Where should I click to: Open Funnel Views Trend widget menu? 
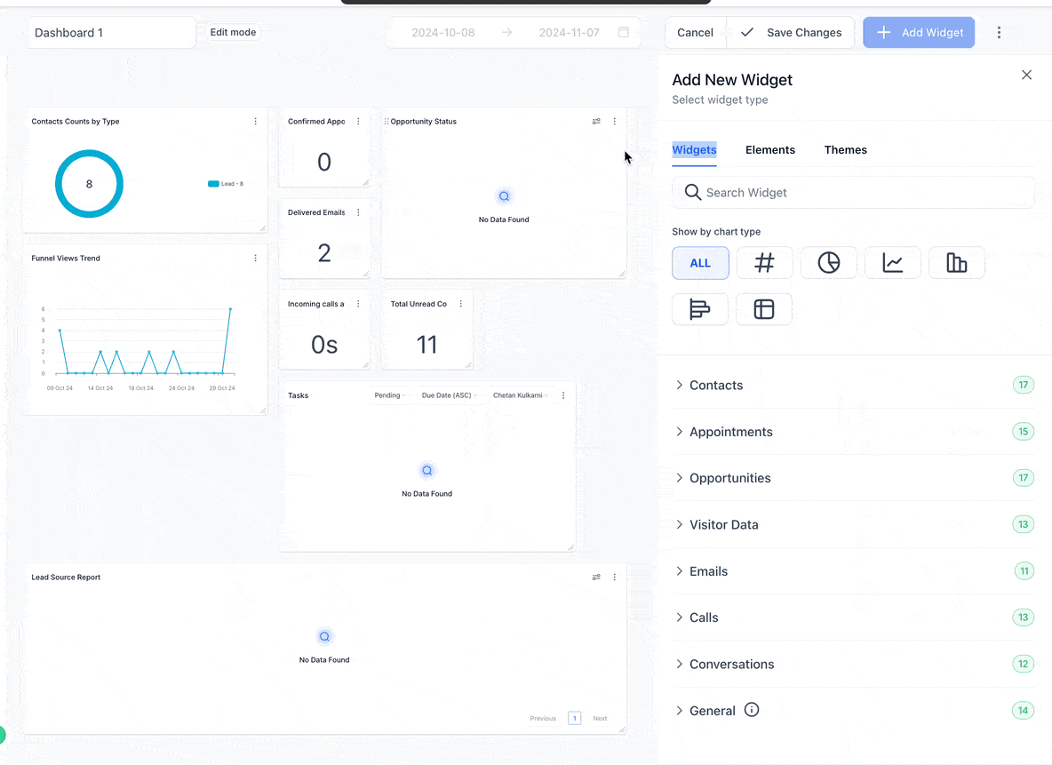tap(256, 259)
